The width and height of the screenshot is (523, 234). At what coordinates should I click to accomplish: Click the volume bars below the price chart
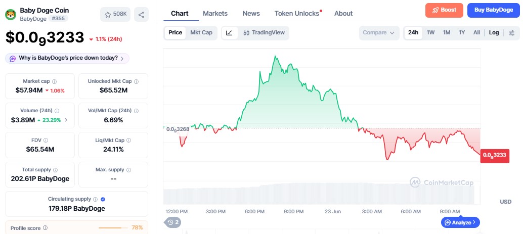319,194
